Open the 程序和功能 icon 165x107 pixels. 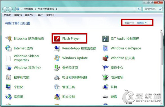point(9,78)
